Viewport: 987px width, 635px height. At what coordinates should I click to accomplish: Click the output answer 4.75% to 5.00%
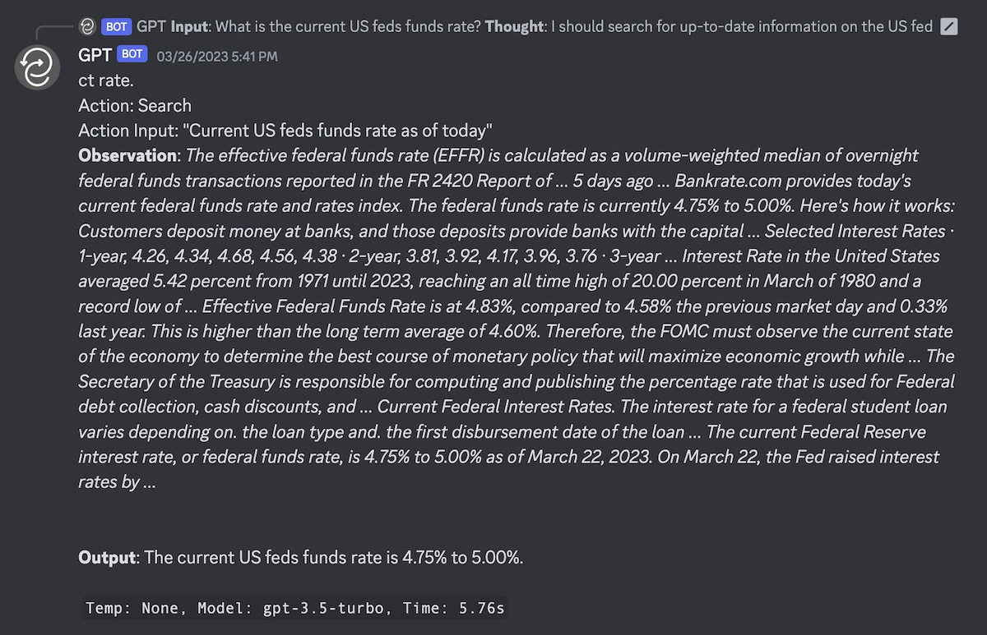(462, 558)
